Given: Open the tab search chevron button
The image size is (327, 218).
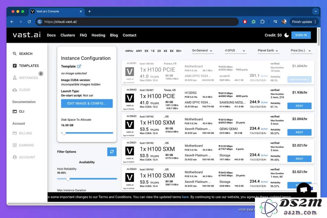Looking at the screenshot, I should coord(315,11).
